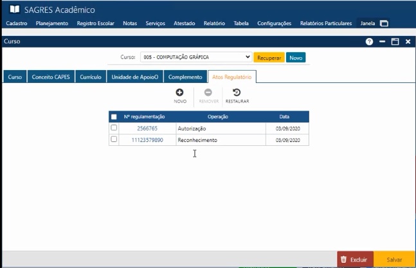Minimize the Curso panel

pyautogui.click(x=382, y=41)
